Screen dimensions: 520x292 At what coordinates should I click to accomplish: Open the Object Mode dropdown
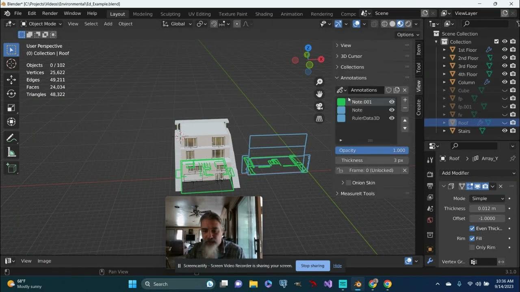41,24
